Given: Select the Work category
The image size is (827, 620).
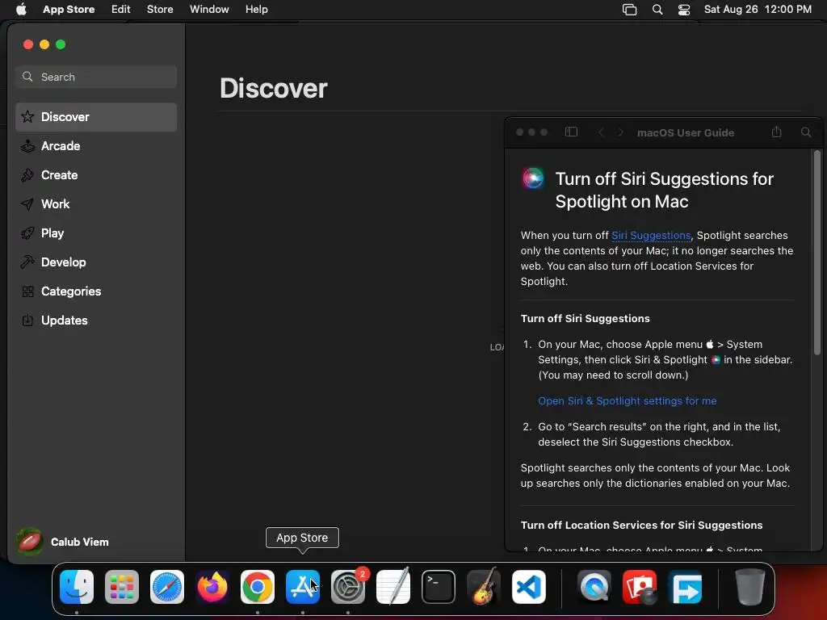Looking at the screenshot, I should click(96, 204).
